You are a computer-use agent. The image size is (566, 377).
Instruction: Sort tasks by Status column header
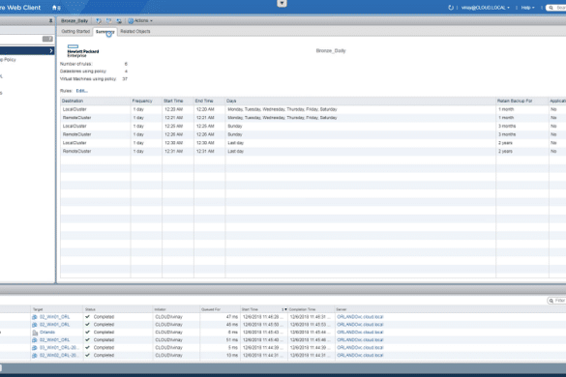coord(118,309)
